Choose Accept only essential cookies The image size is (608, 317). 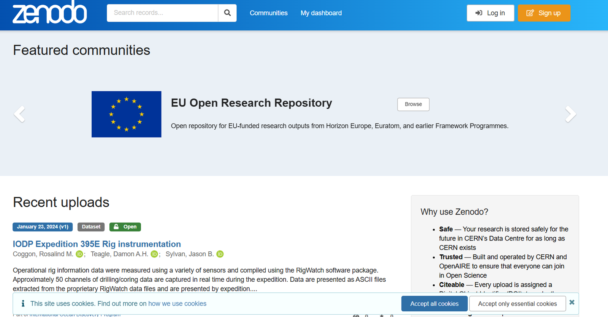(517, 304)
